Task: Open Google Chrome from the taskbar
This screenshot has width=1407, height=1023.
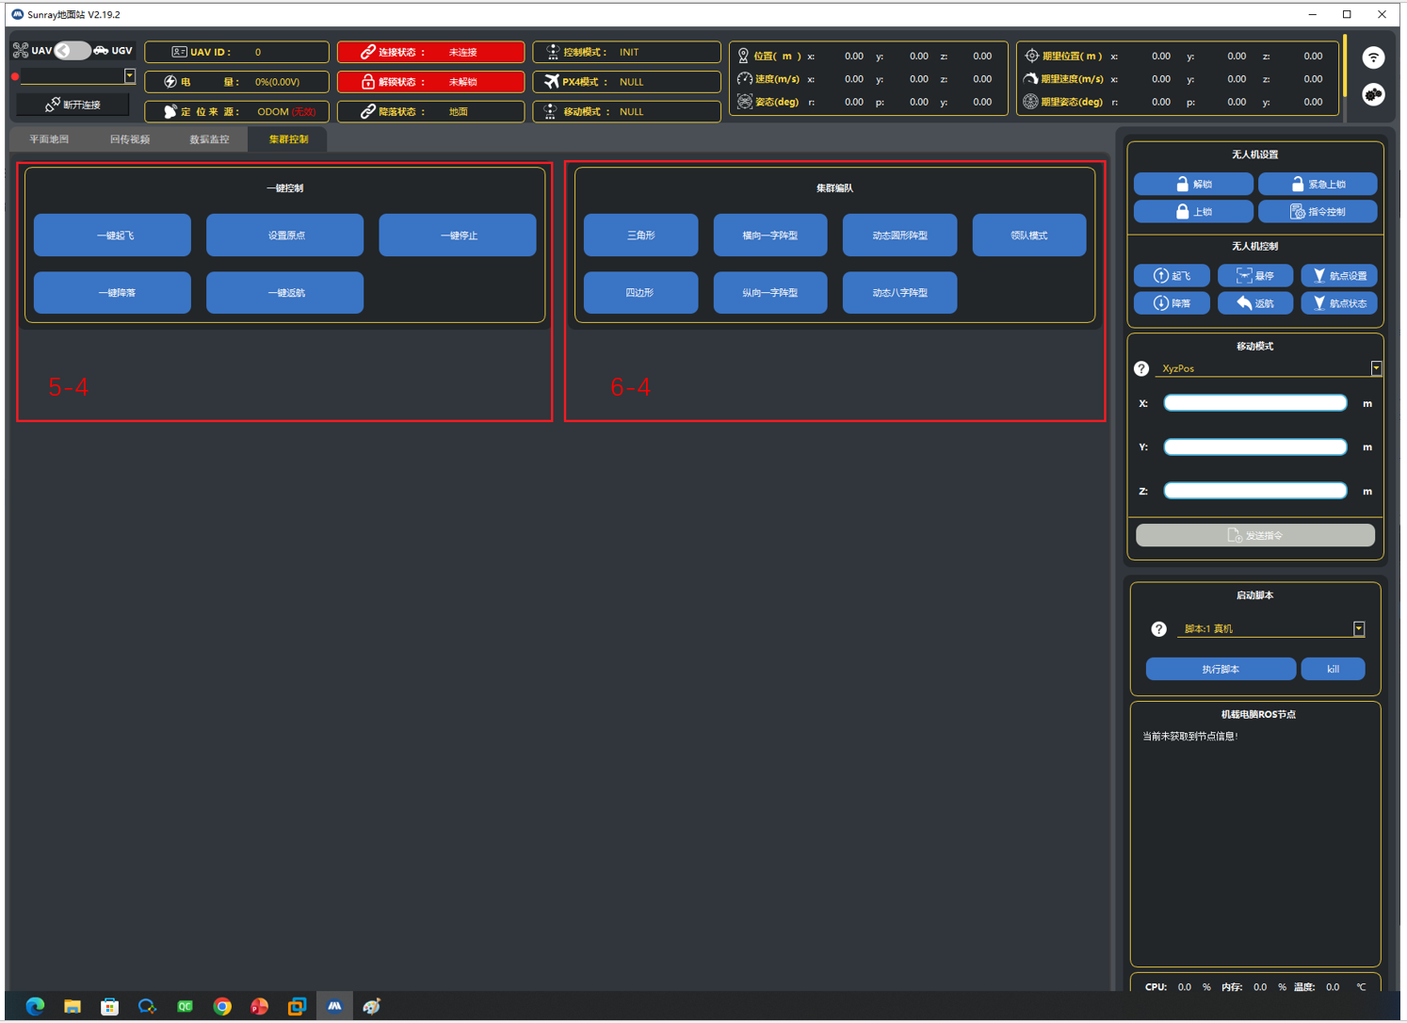Action: coord(222,1006)
